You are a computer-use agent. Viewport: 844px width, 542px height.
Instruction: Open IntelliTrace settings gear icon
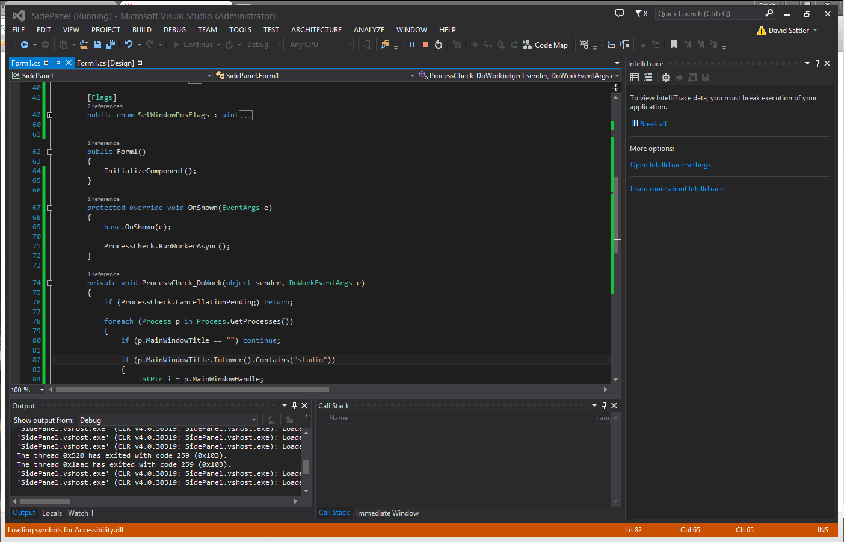coord(665,78)
